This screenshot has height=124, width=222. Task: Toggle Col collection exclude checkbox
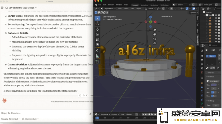213,15
